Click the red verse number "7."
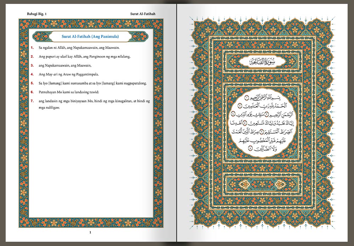The height and width of the screenshot is (246, 354). [x=32, y=101]
